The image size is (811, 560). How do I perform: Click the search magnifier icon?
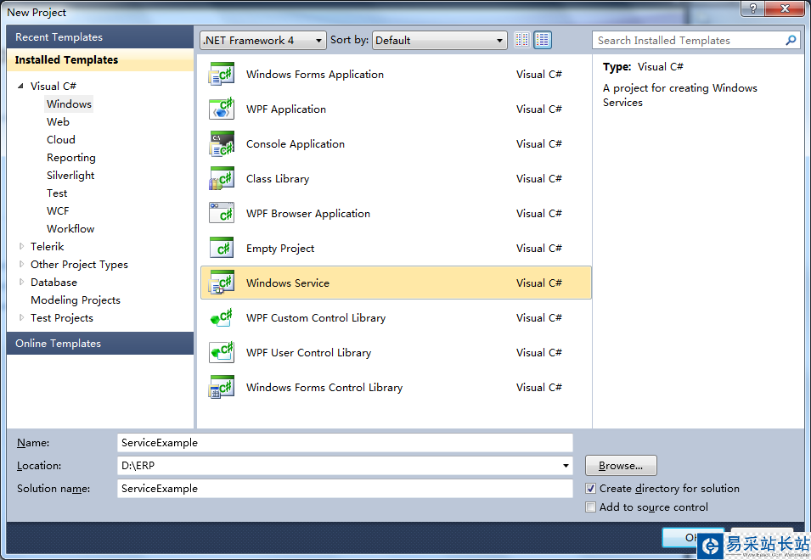(x=791, y=40)
